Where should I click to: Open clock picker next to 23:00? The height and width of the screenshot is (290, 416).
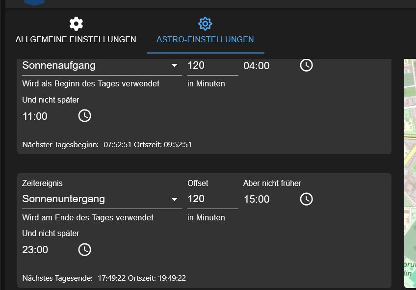point(85,250)
